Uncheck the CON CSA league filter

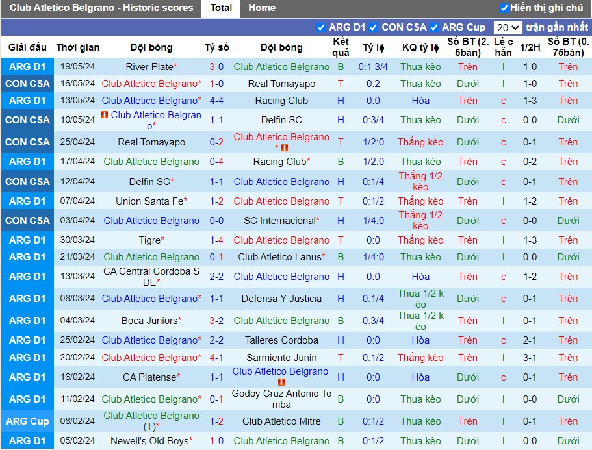click(374, 27)
